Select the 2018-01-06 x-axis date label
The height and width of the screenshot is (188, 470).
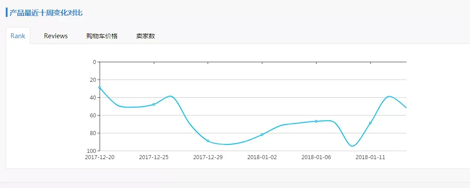(316, 157)
